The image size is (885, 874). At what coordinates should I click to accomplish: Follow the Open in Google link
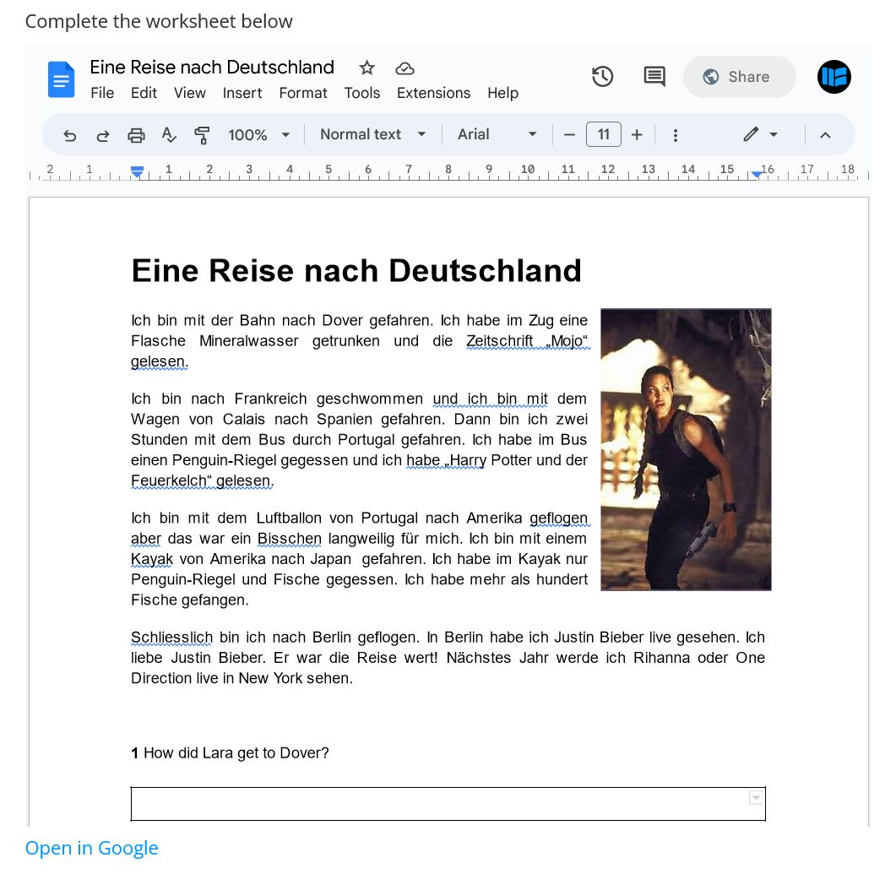pos(91,848)
